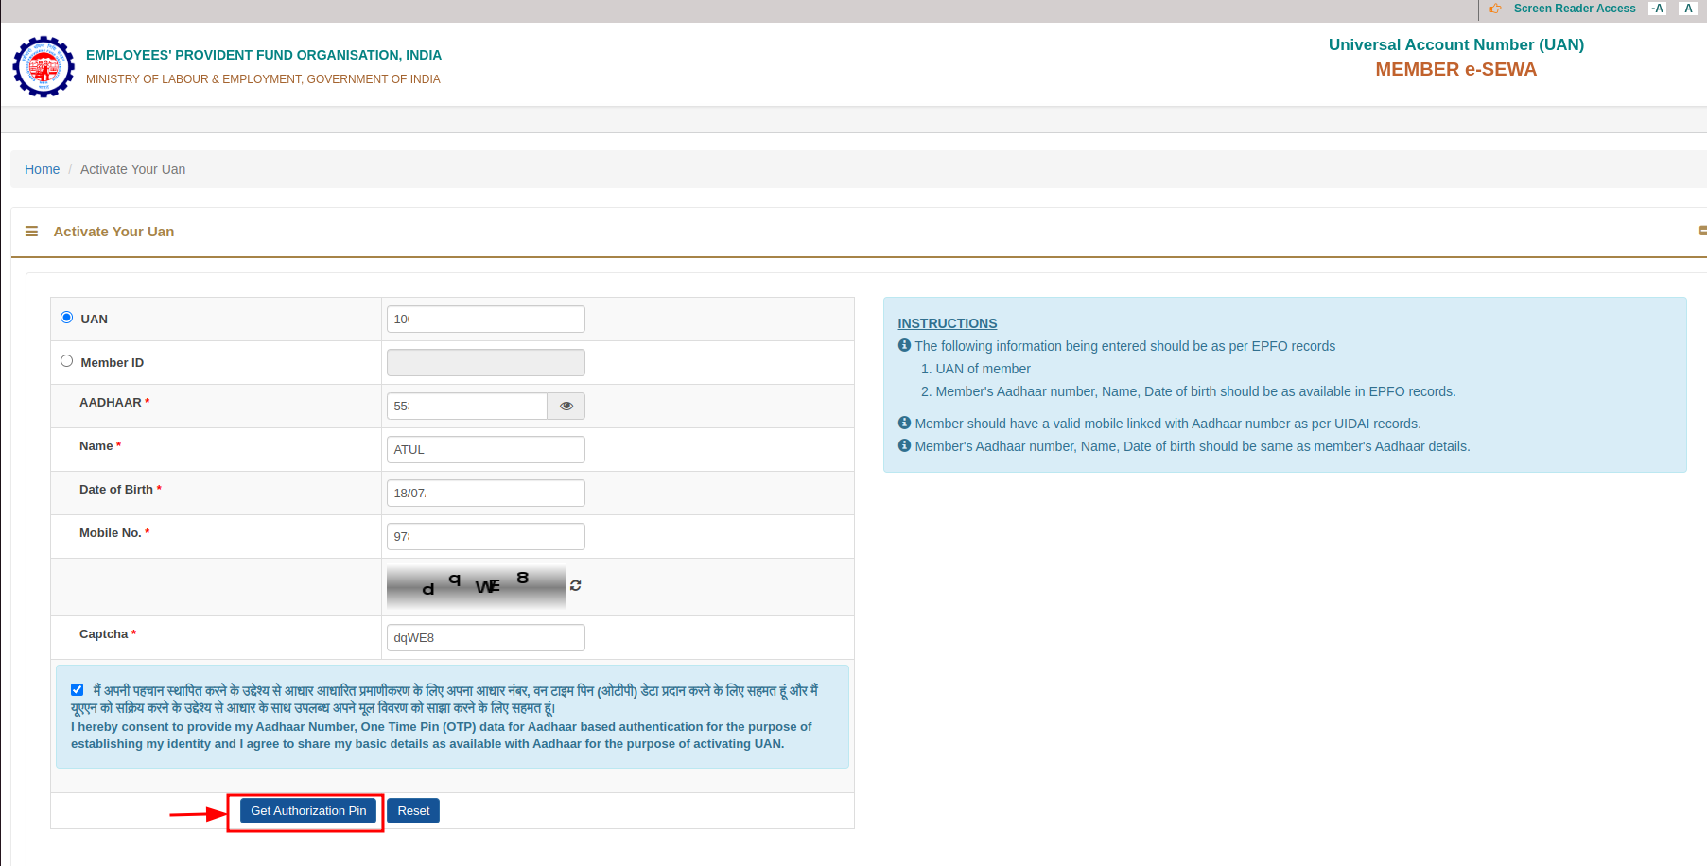Click the Captcha text field
Screen dimensions: 1707x866
486,638
